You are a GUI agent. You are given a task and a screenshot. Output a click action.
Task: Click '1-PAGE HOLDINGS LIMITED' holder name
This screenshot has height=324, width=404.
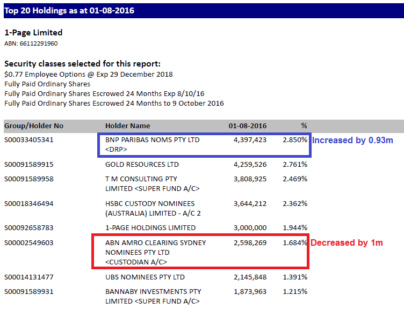click(x=150, y=228)
